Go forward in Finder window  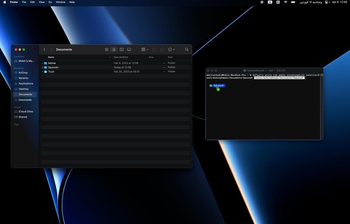pyautogui.click(x=51, y=50)
